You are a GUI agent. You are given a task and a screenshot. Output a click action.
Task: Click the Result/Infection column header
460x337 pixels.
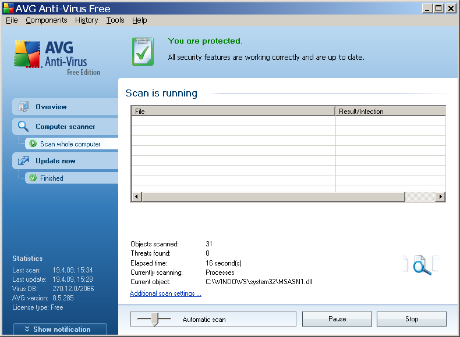coord(391,111)
